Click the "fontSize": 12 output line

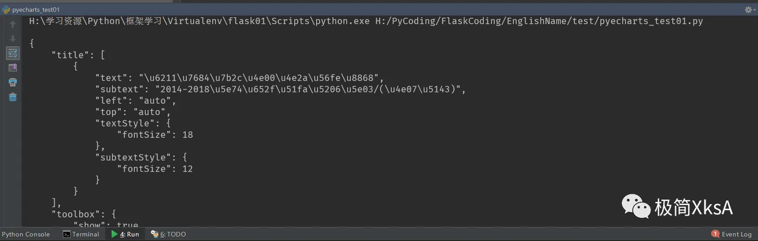pos(155,169)
